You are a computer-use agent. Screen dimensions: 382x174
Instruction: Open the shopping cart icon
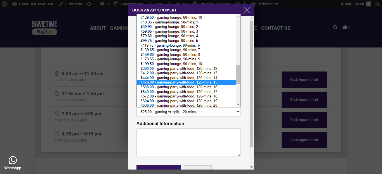[x=345, y=27]
